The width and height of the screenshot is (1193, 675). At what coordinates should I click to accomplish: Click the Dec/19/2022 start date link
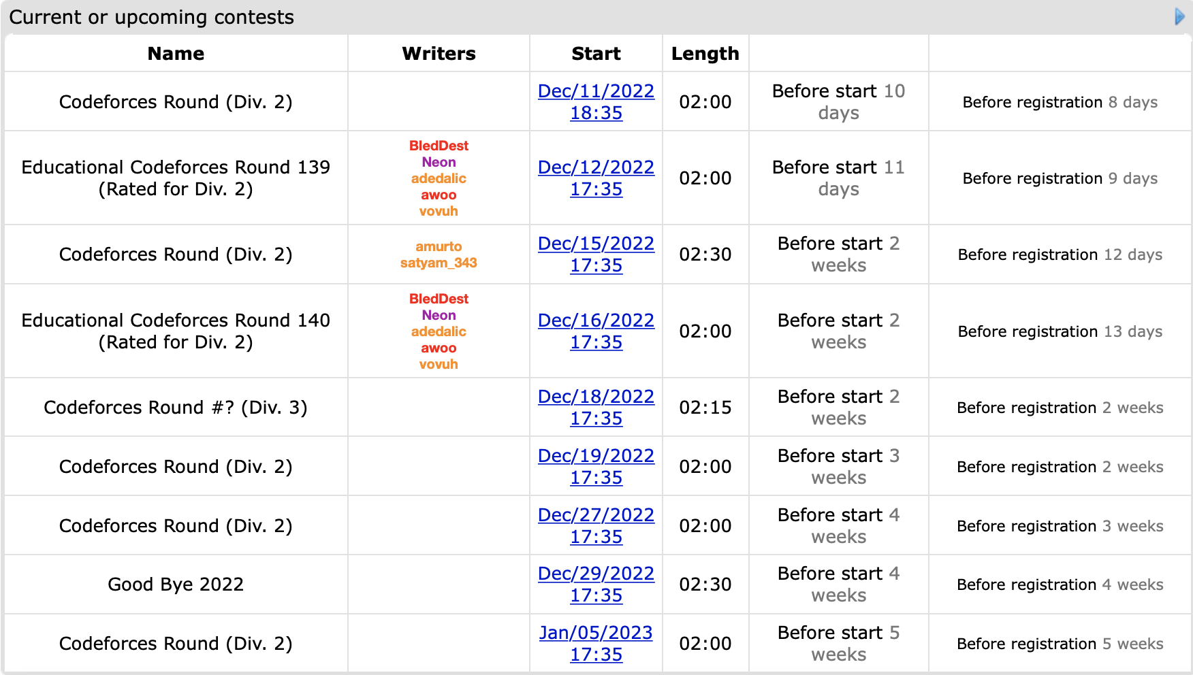pyautogui.click(x=596, y=456)
